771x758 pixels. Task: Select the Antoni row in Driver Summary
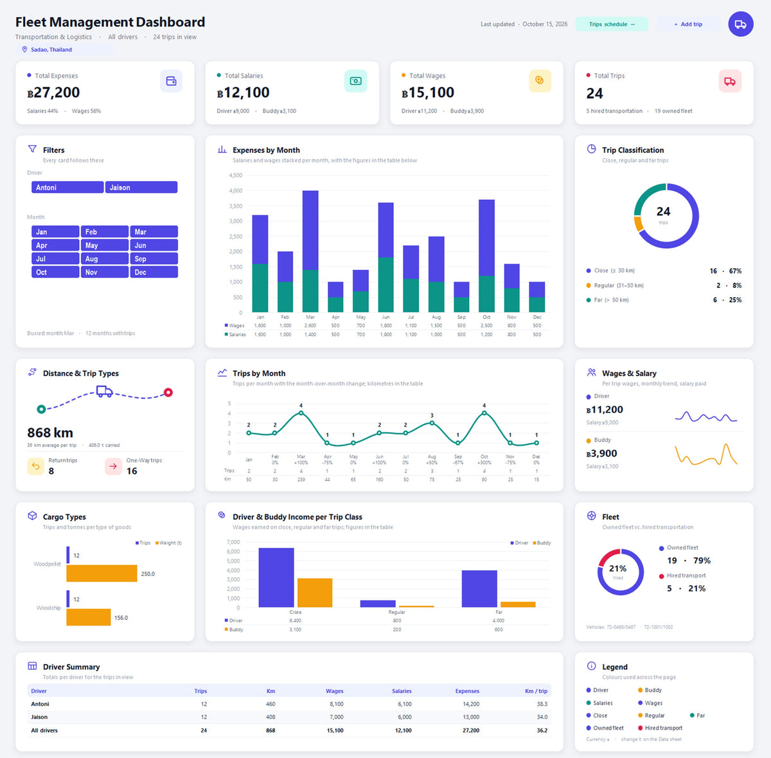(x=289, y=704)
